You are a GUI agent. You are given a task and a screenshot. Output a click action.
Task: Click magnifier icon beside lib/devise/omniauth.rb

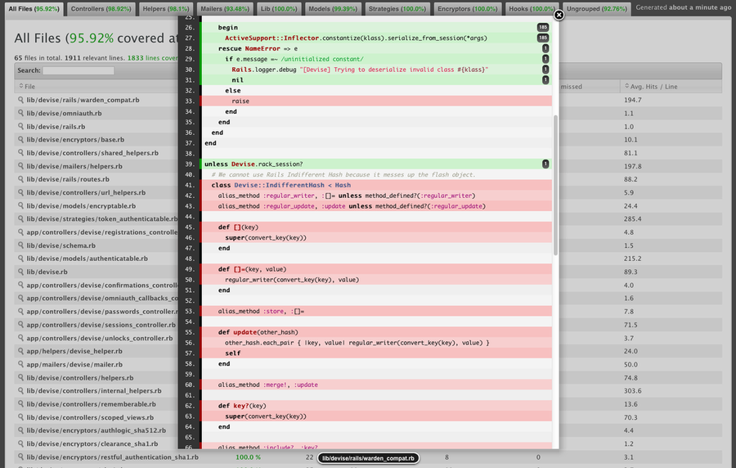21,113
